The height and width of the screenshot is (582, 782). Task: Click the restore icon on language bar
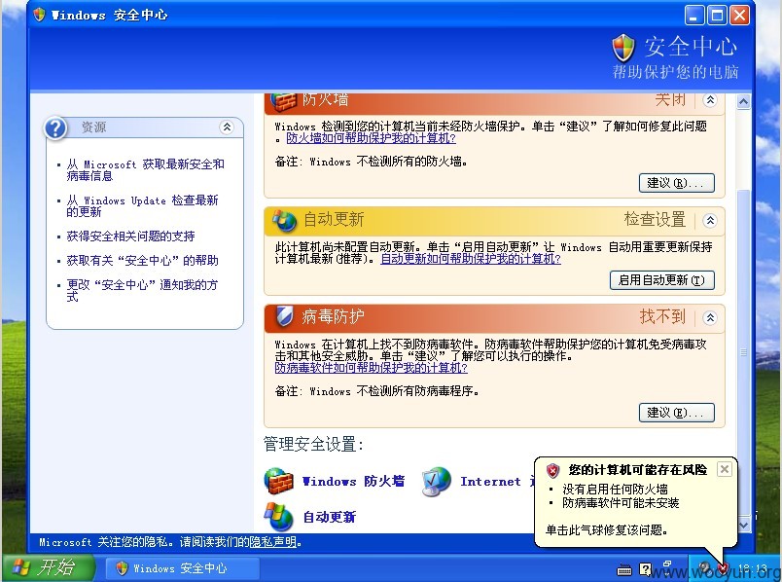coord(667,564)
